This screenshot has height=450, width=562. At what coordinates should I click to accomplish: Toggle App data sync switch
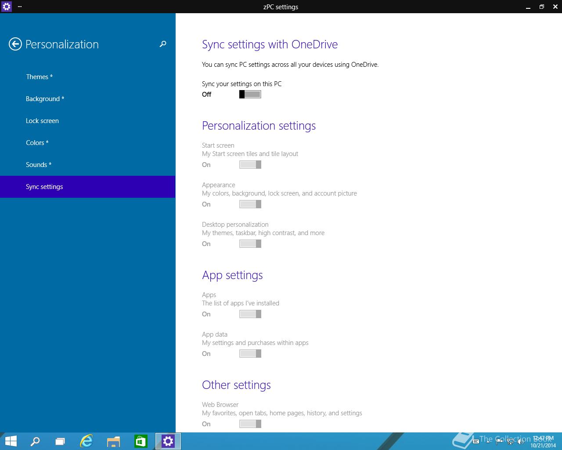[x=250, y=353]
